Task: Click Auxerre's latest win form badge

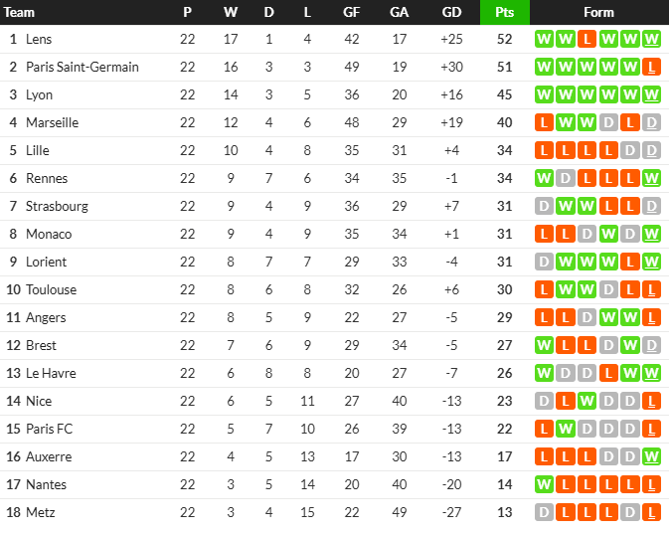Action: (651, 456)
